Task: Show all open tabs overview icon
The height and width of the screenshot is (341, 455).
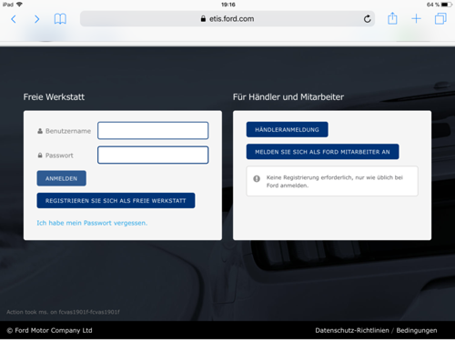Action: click(x=440, y=19)
